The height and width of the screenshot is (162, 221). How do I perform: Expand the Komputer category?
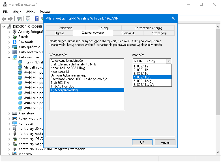click(9, 123)
